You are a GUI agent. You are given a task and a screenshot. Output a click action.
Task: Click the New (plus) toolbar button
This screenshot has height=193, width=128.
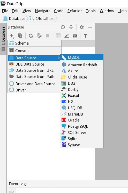tap(12, 36)
